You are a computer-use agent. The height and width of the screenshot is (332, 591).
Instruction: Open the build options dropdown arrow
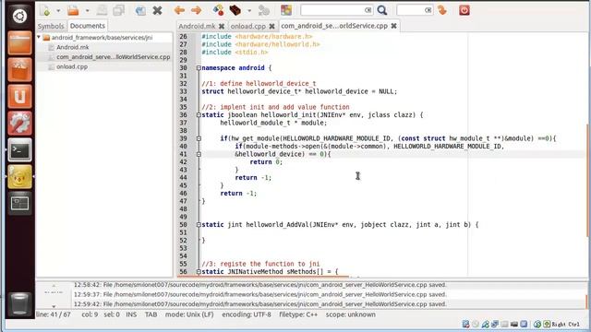[249, 10]
